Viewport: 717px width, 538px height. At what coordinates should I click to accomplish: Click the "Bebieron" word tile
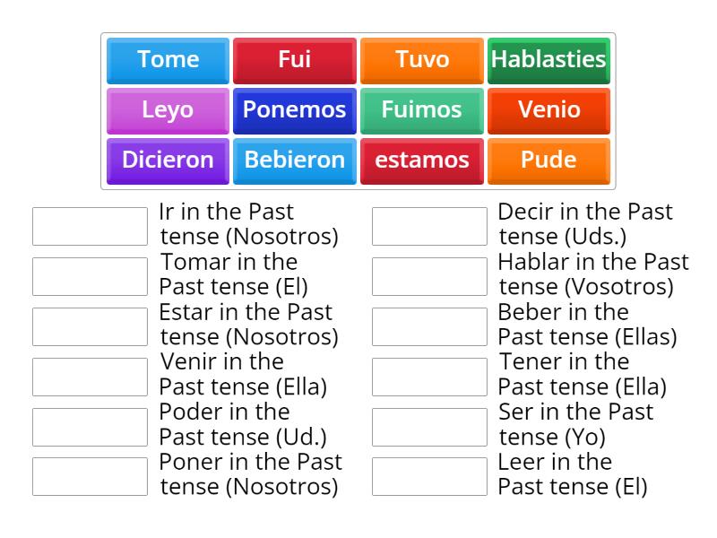294,160
